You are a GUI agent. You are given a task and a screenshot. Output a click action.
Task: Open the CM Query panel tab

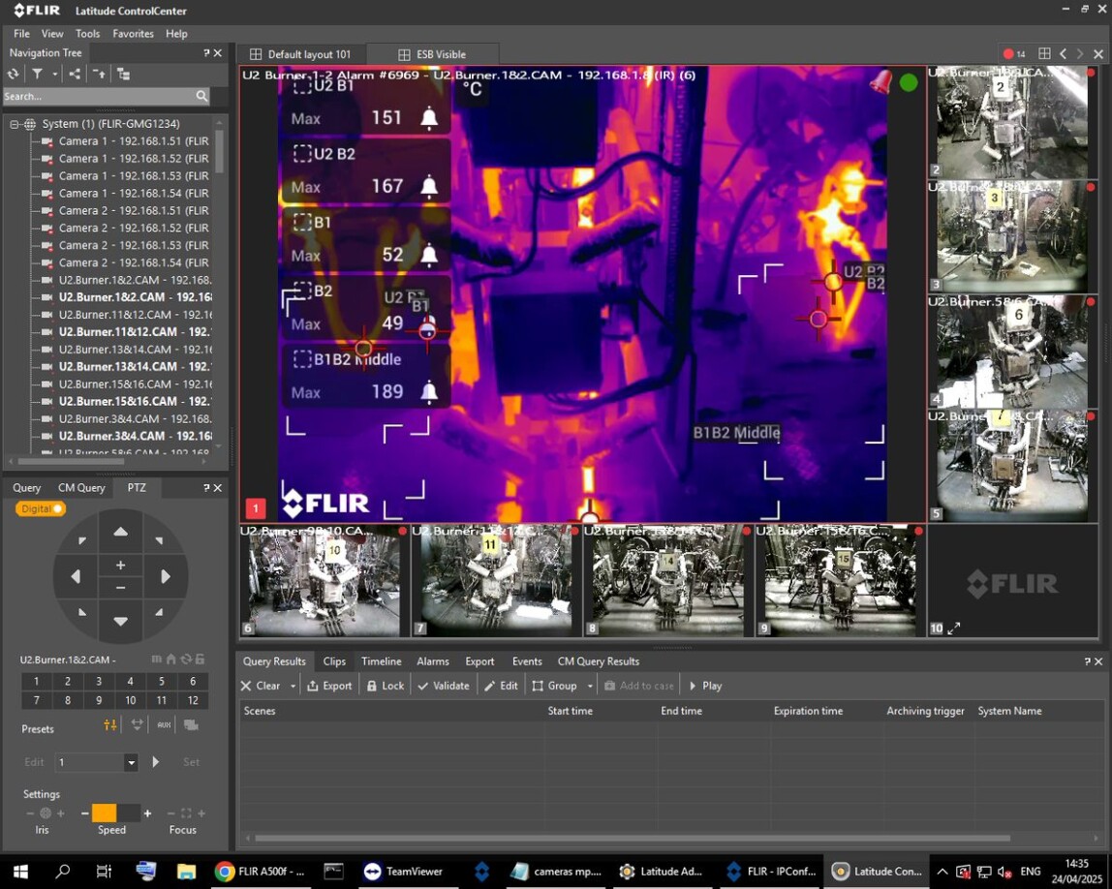coord(81,488)
